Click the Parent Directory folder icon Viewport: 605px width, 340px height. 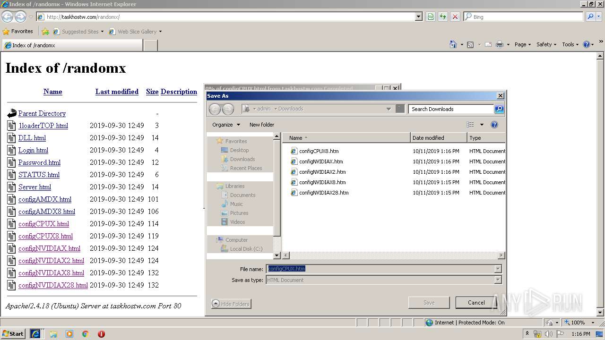12,113
